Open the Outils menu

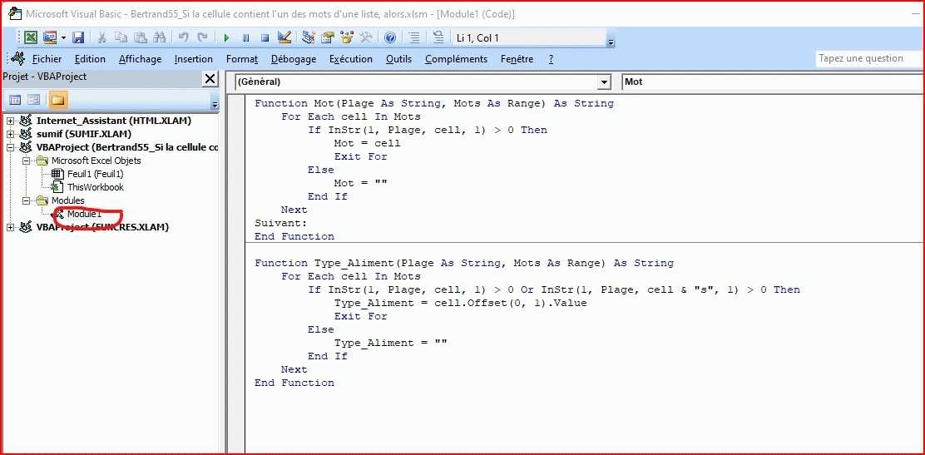coord(398,59)
